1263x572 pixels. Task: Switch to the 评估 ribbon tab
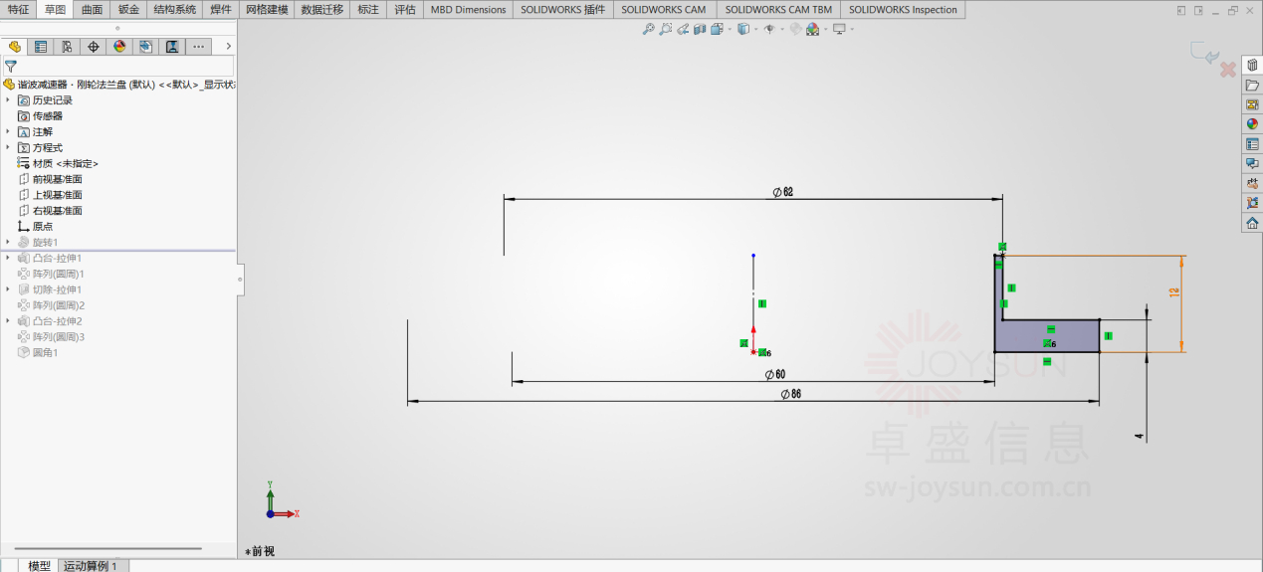pyautogui.click(x=405, y=10)
